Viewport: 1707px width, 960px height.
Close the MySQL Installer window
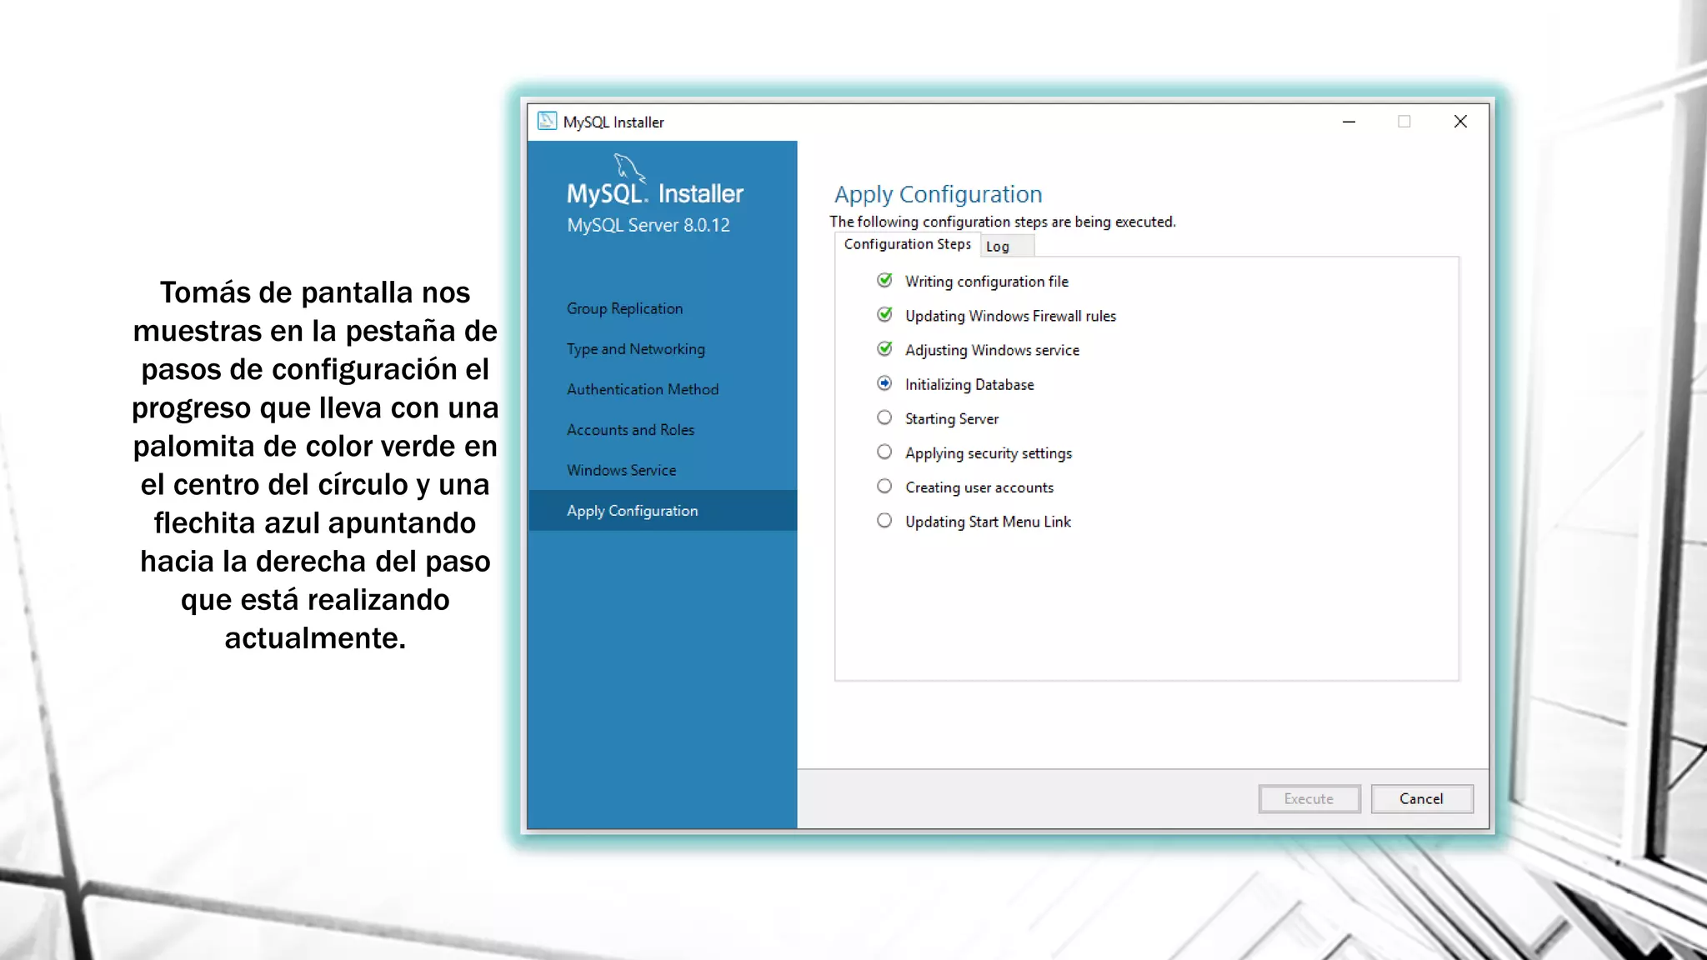click(1460, 122)
